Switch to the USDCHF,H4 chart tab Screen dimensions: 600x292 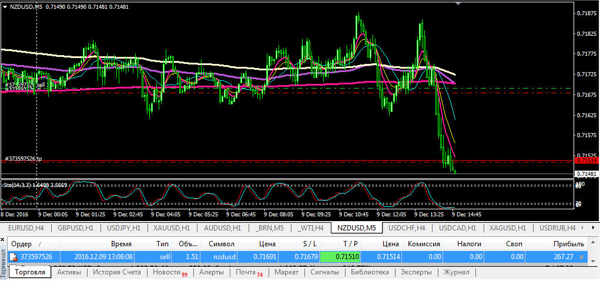[407, 228]
